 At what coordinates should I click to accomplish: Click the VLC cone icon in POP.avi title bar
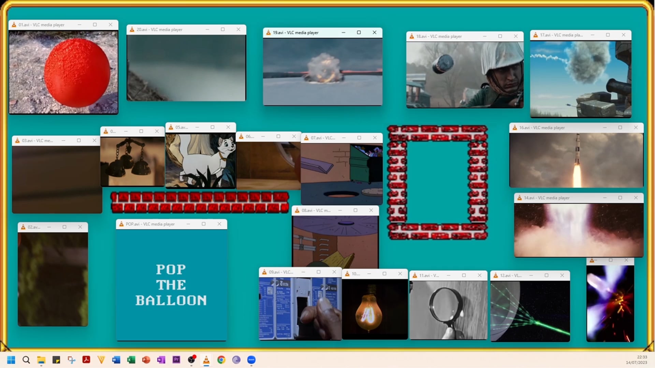121,224
